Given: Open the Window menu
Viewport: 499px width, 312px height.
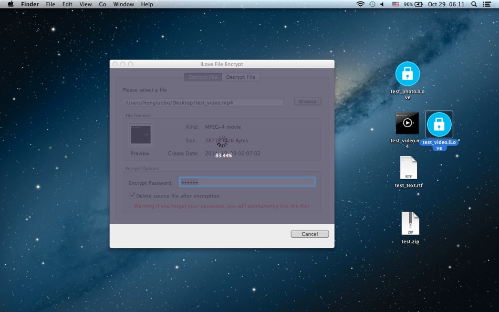Looking at the screenshot, I should pyautogui.click(x=123, y=4).
